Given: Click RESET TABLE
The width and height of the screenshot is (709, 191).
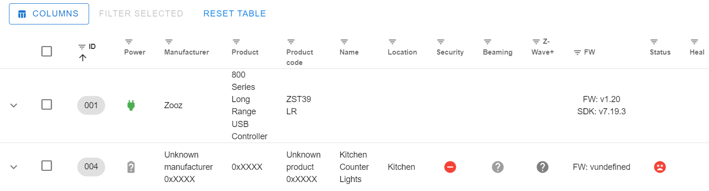Looking at the screenshot, I should tap(234, 14).
